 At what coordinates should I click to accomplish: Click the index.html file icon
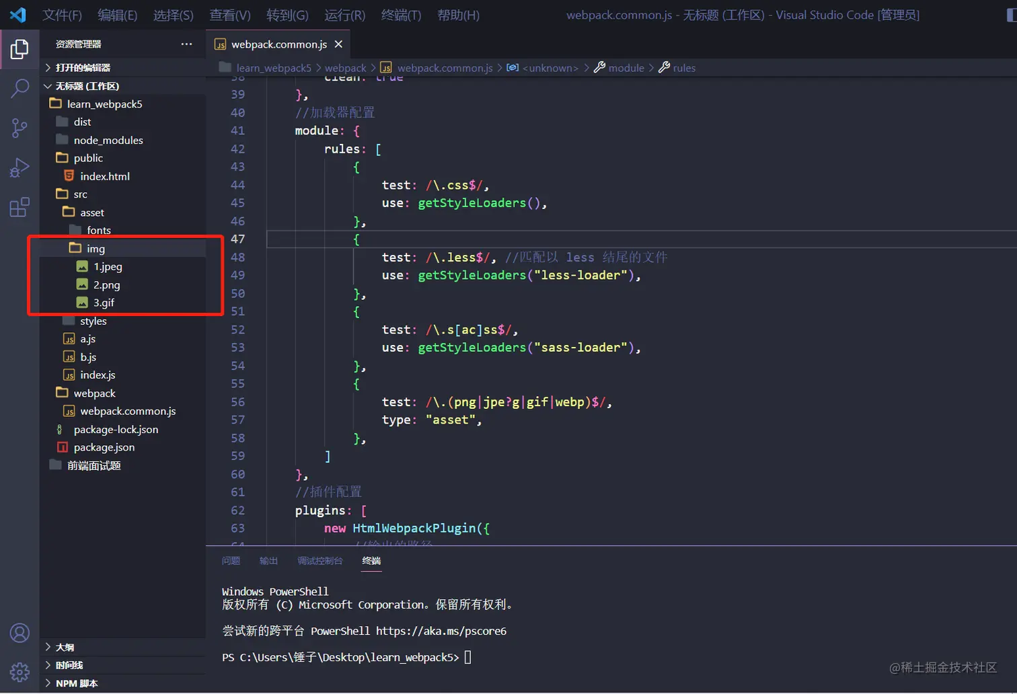tap(69, 176)
